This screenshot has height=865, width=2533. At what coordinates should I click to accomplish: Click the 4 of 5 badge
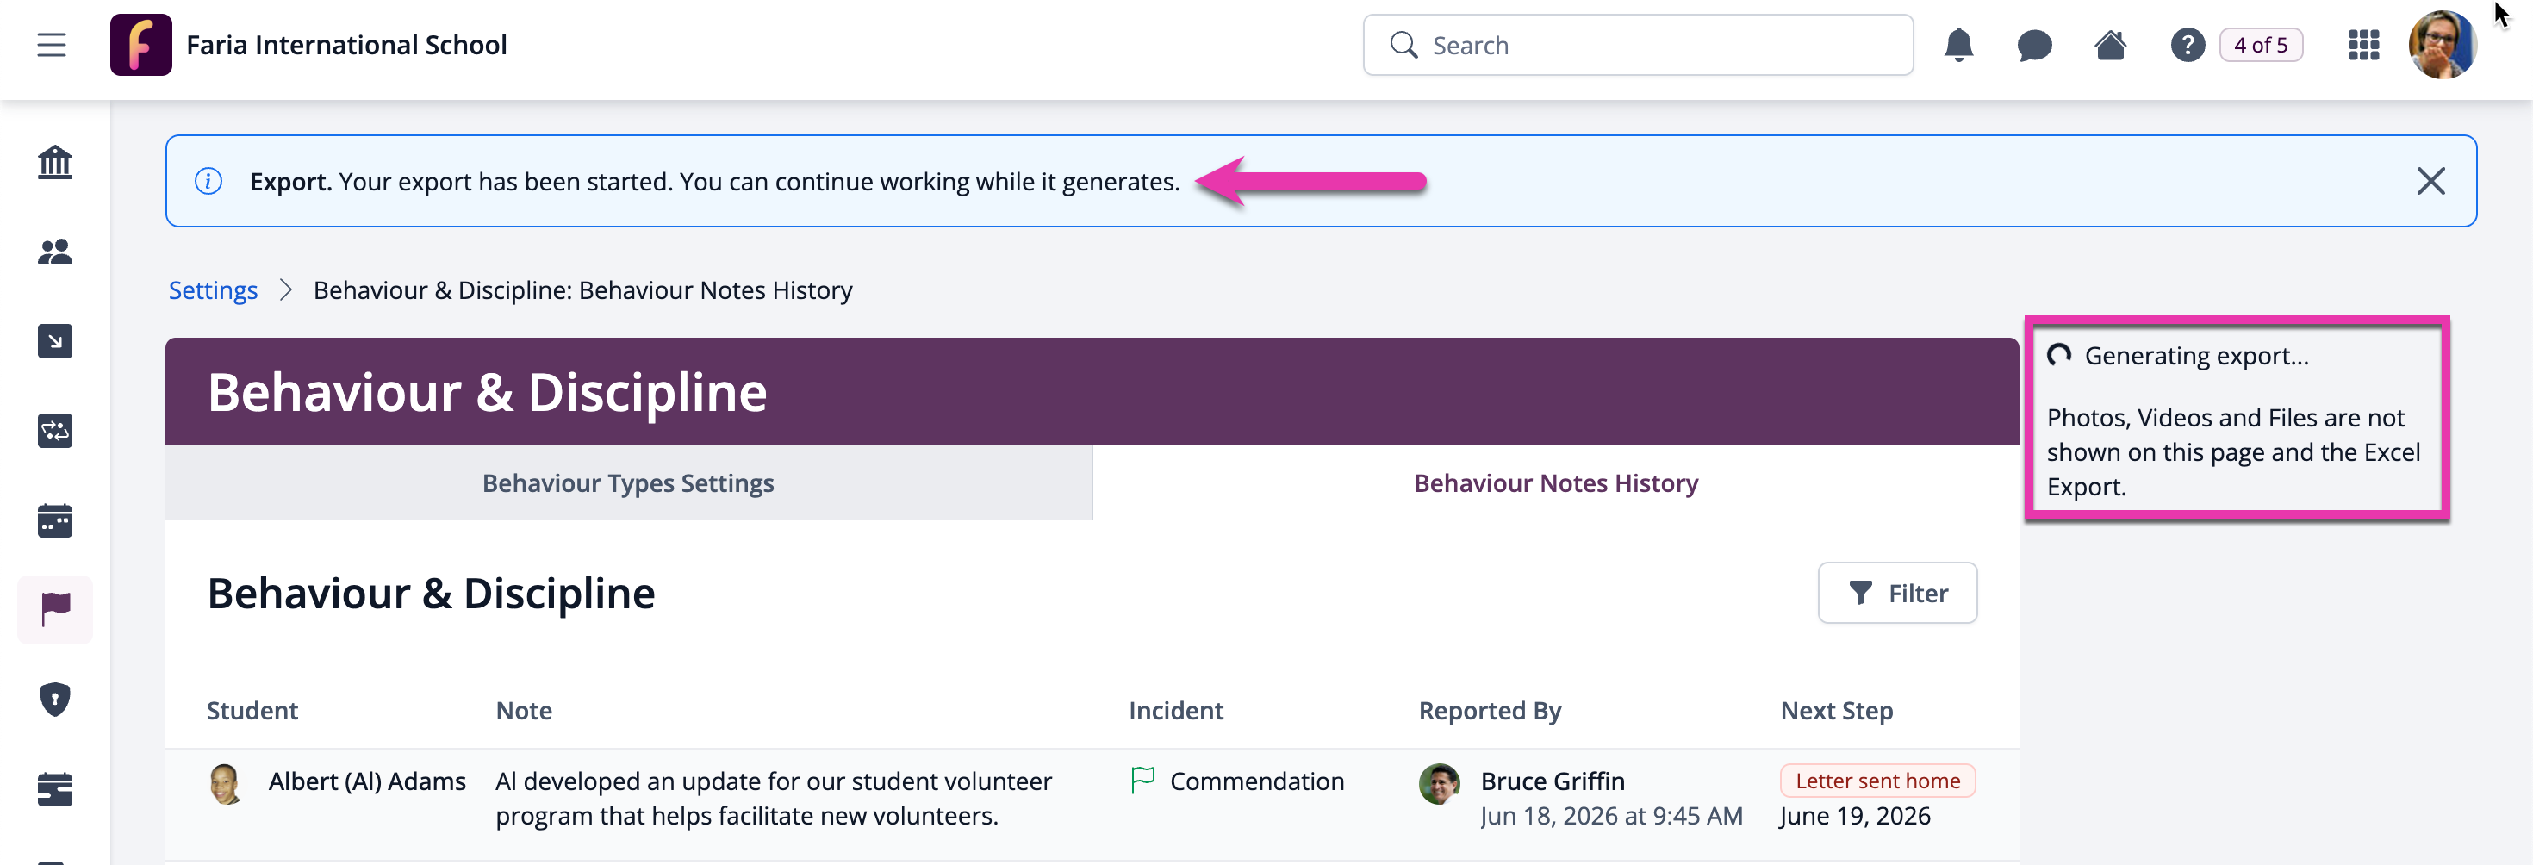2260,45
